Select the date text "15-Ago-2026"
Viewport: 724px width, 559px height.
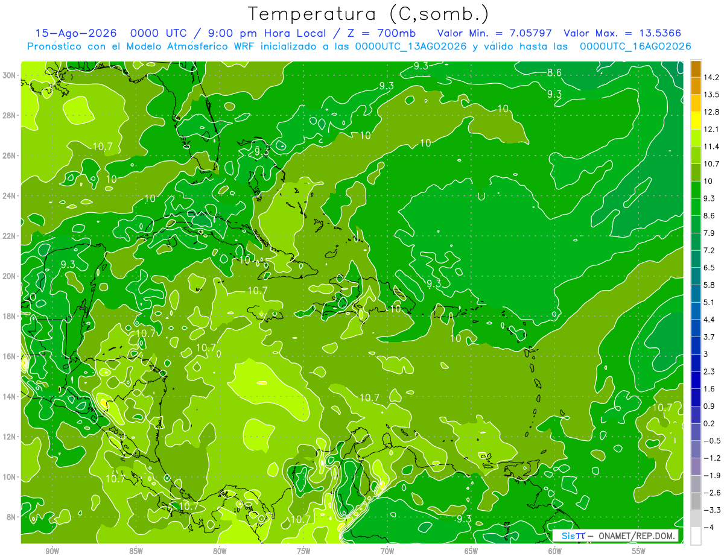(x=75, y=34)
